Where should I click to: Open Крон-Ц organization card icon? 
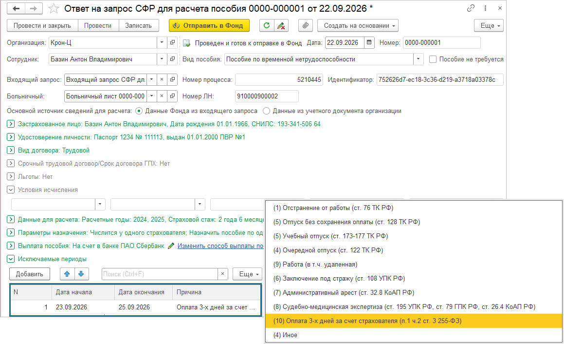point(173,42)
